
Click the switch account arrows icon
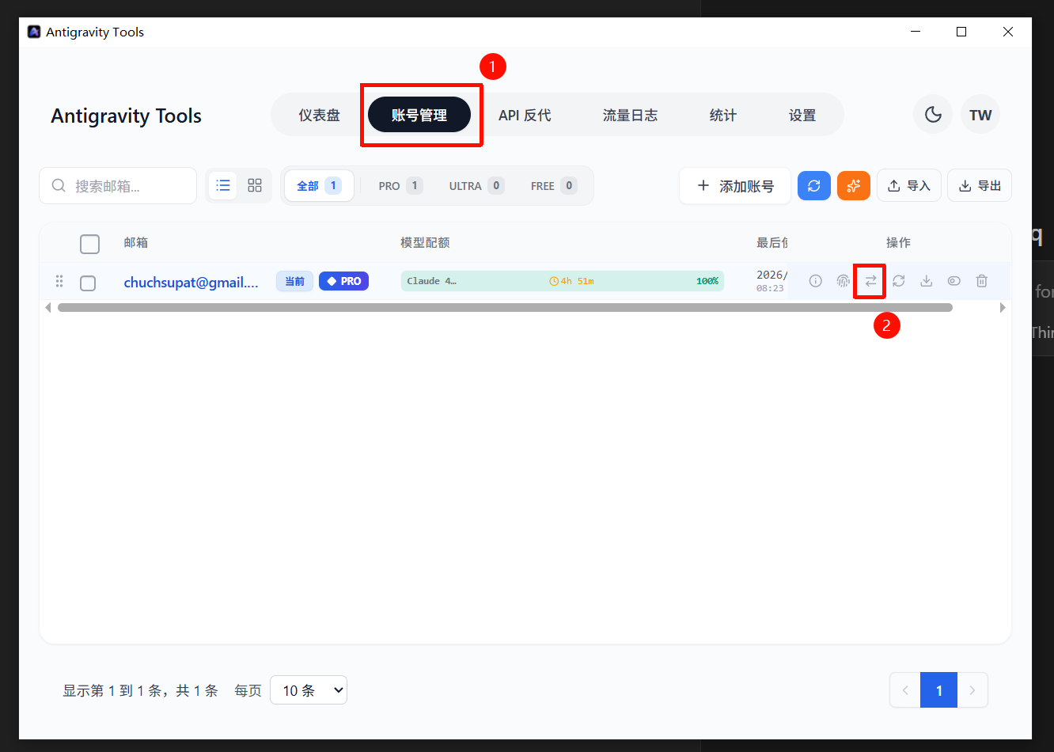coord(870,281)
